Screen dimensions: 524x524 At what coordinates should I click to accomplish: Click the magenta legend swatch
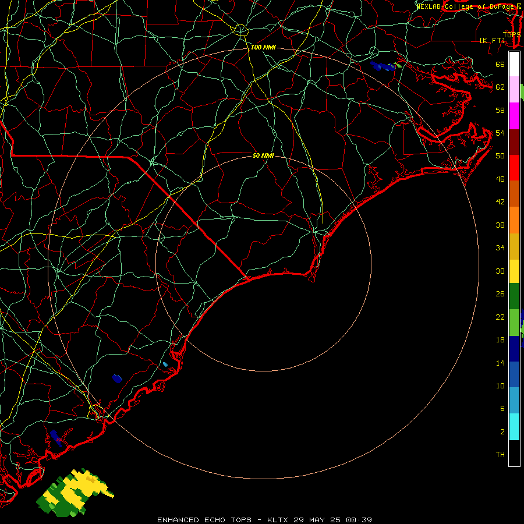[514, 116]
